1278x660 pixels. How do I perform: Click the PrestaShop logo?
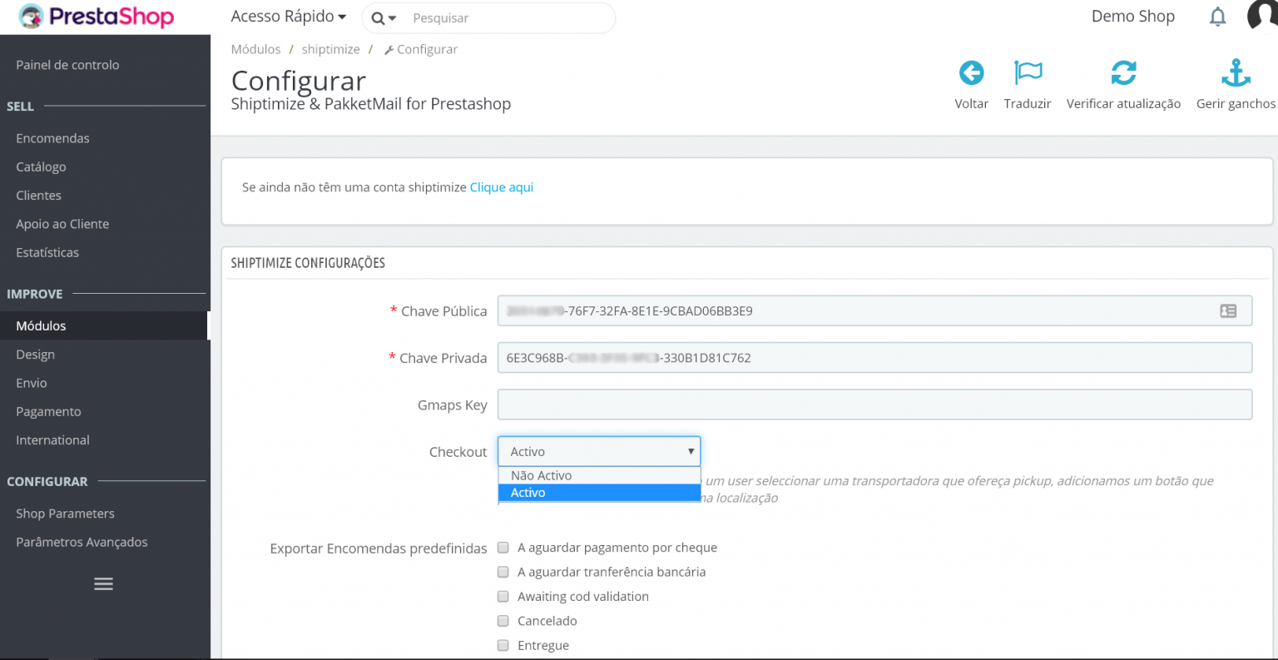click(x=97, y=17)
